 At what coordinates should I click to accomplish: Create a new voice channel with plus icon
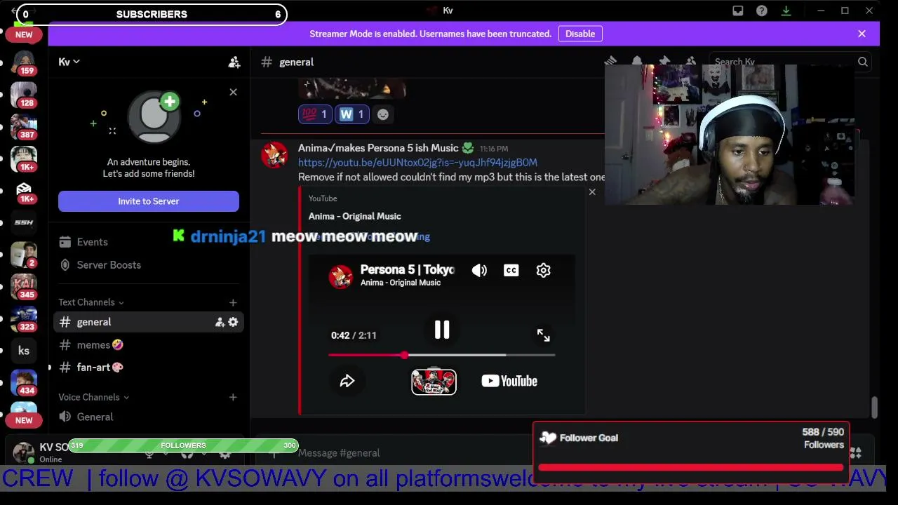[233, 397]
